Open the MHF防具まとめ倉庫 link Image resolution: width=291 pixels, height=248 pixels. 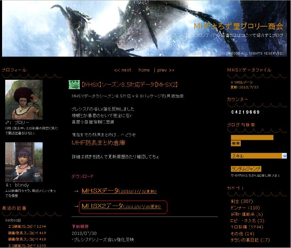point(98,143)
